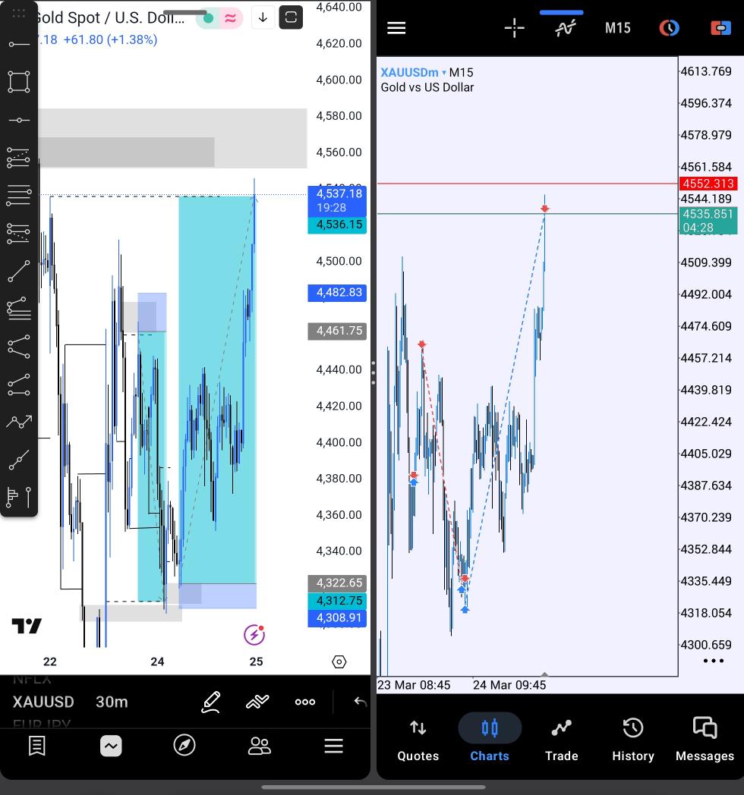Select the 4,308.91 blue price label
The image size is (744, 795).
[337, 618]
